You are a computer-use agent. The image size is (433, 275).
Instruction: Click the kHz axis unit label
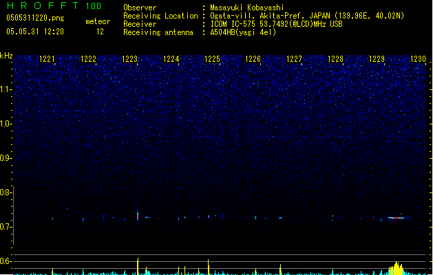click(6, 56)
